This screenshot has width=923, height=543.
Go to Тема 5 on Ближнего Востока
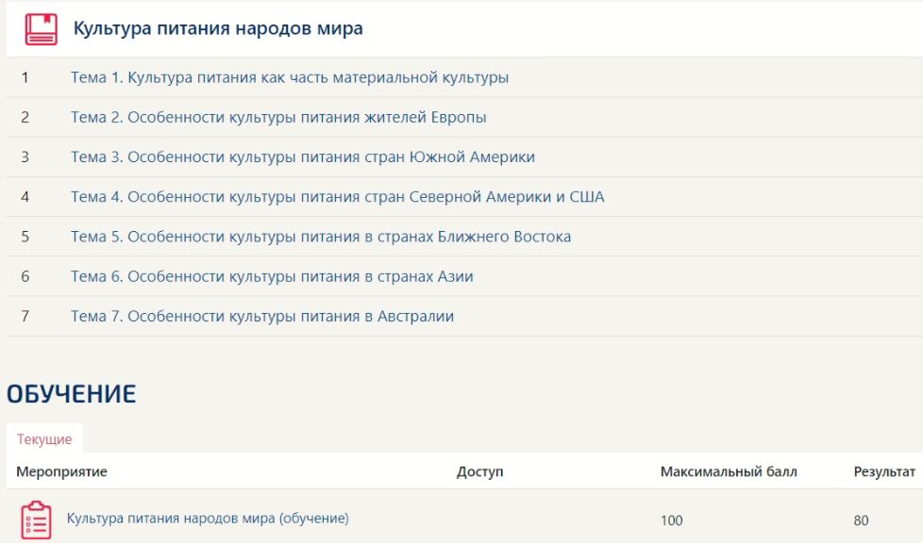(x=321, y=237)
